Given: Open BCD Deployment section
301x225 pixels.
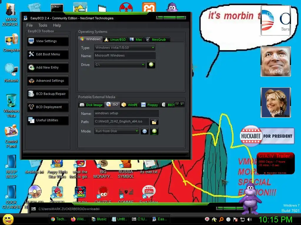Looking at the screenshot, I should [48, 107].
